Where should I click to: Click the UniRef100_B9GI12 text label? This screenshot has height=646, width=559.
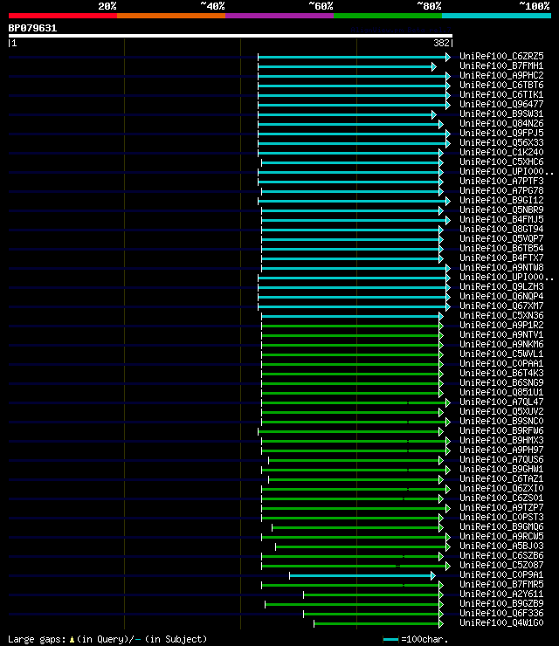pos(501,200)
